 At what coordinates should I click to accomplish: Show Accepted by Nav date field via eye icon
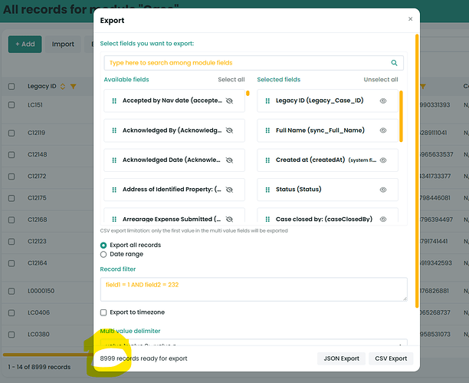pyautogui.click(x=229, y=101)
